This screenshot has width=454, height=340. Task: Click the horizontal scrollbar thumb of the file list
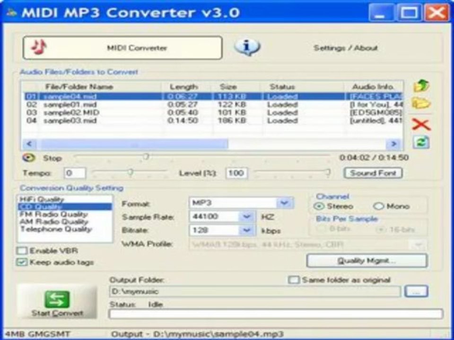click(x=134, y=144)
